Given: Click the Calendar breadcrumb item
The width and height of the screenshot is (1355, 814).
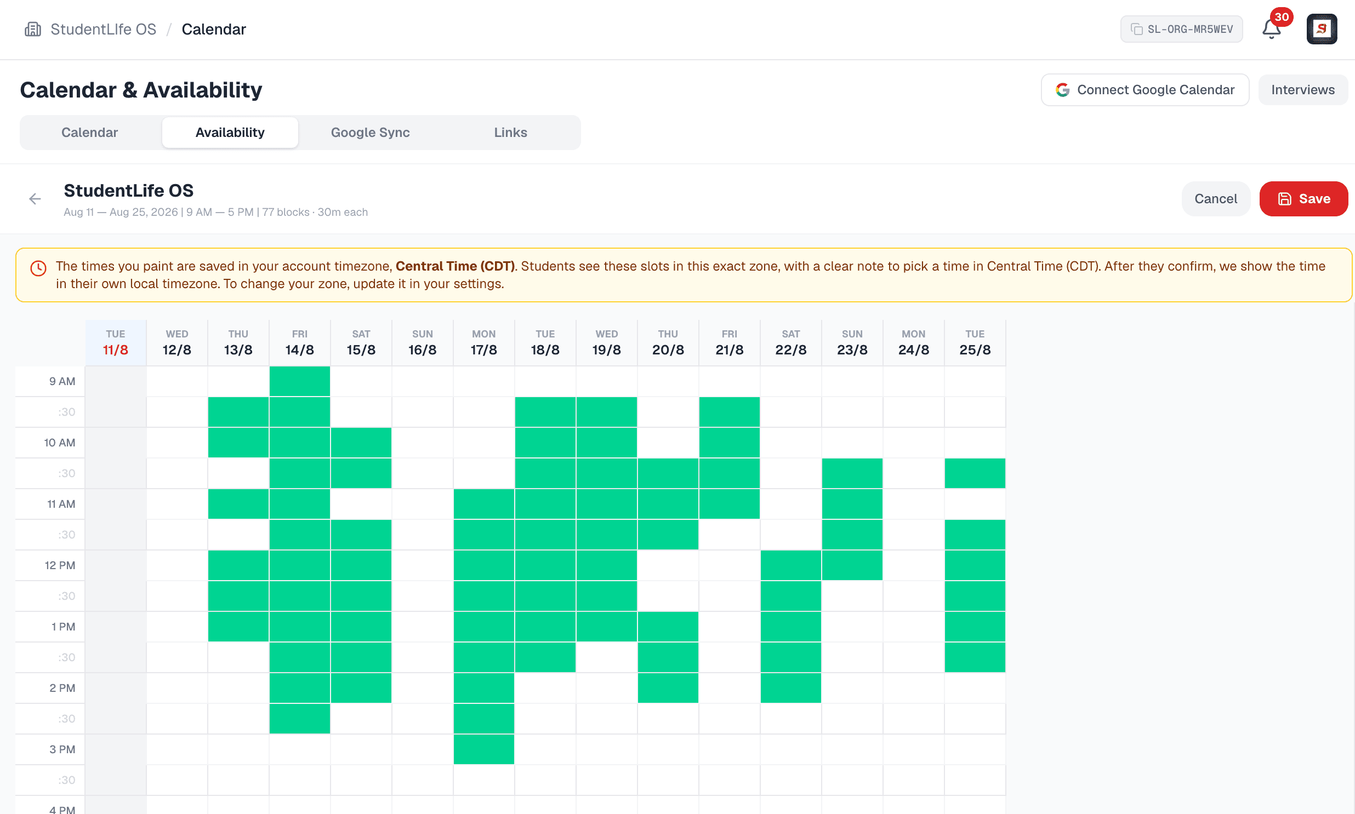Looking at the screenshot, I should [x=213, y=29].
